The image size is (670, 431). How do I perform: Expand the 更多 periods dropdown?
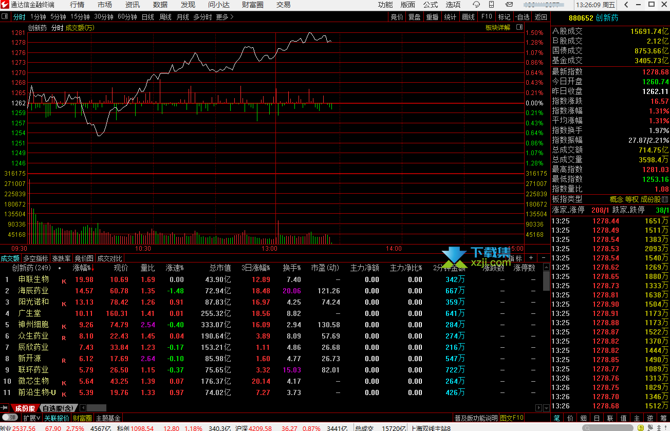tap(225, 17)
